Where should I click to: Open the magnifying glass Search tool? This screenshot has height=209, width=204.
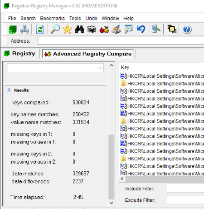(x=55, y=29)
